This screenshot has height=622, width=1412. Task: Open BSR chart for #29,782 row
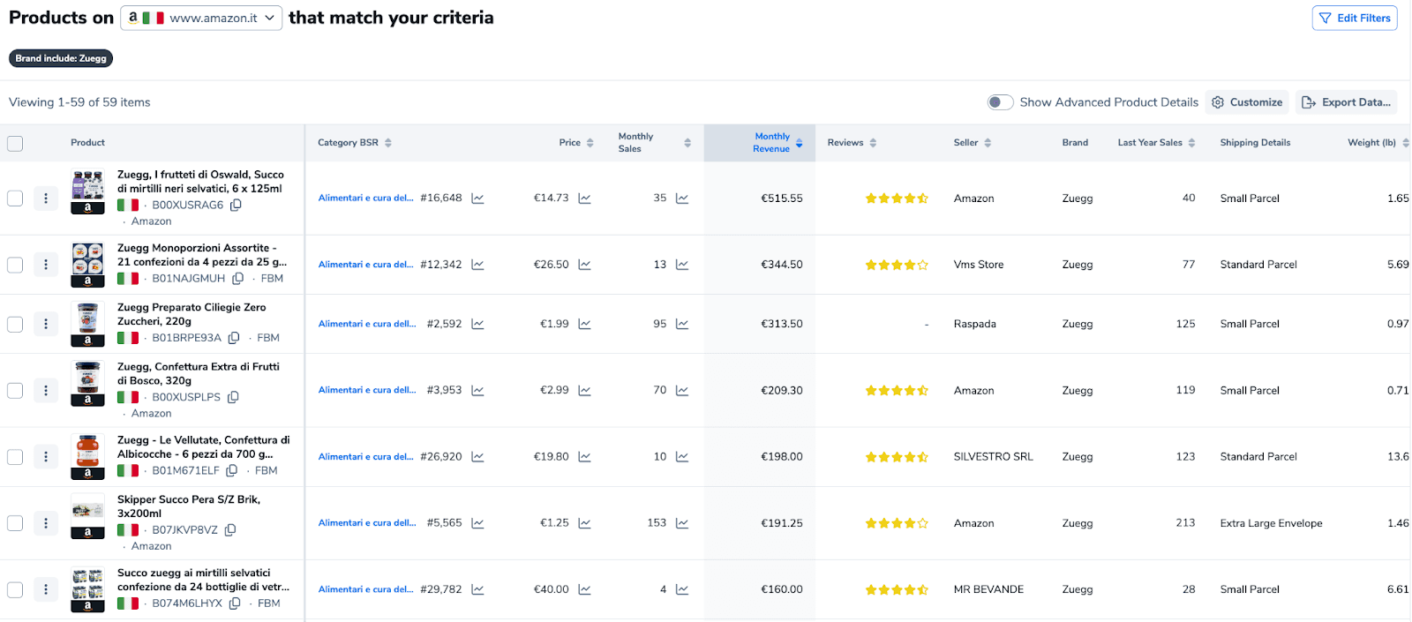[477, 589]
